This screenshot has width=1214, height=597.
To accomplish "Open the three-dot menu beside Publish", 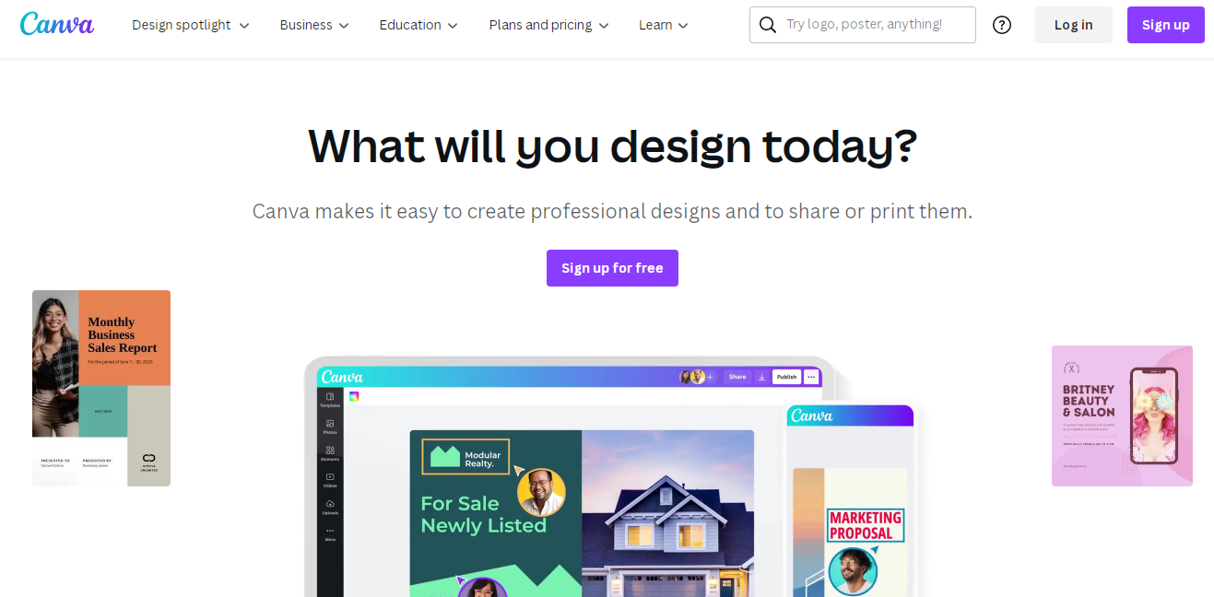I will 811,377.
